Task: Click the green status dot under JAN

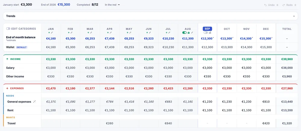Action: coord(49,32)
